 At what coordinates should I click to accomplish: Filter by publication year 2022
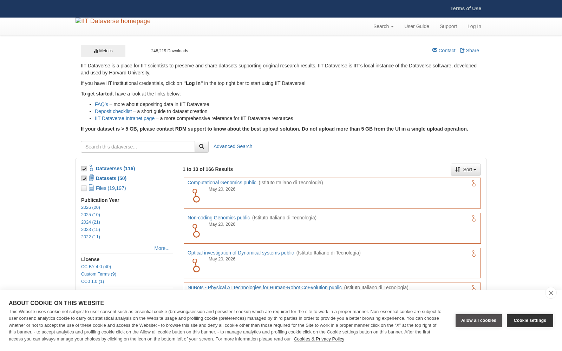91,237
